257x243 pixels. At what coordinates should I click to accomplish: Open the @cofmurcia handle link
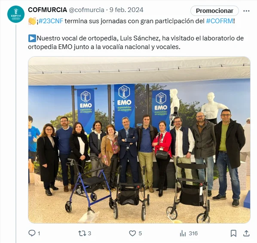click(86, 10)
